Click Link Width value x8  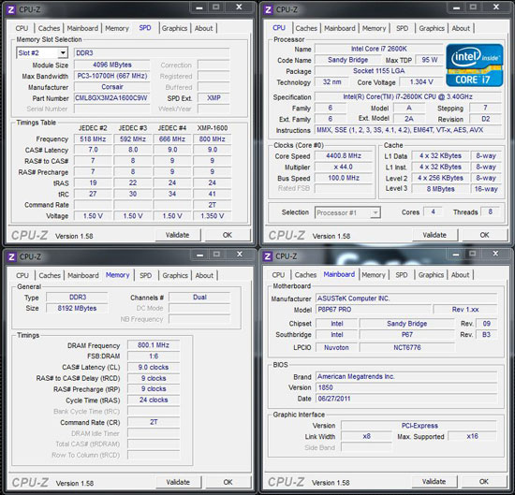coord(366,437)
